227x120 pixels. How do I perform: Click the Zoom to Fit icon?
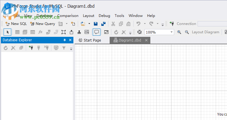coord(139,32)
